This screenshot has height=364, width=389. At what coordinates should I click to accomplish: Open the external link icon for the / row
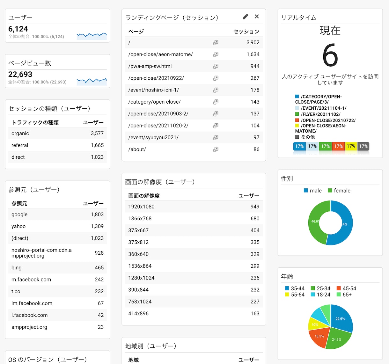[x=216, y=42]
